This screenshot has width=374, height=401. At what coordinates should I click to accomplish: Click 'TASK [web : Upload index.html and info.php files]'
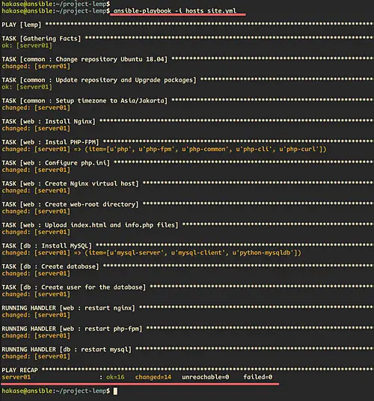(90, 225)
